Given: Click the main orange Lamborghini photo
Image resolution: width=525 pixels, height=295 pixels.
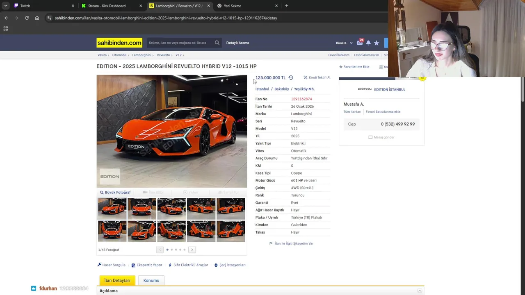Looking at the screenshot, I should point(172,131).
